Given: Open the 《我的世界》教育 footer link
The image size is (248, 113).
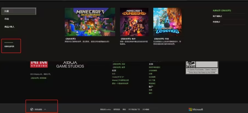Looking at the screenshot, I should [119, 67].
